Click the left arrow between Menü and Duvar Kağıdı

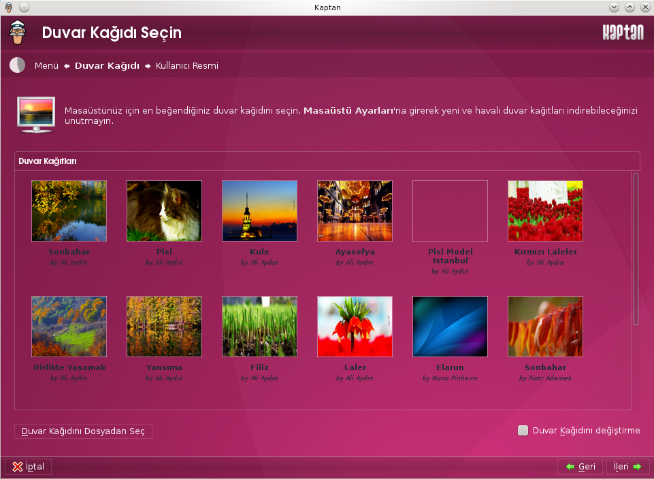(x=67, y=66)
